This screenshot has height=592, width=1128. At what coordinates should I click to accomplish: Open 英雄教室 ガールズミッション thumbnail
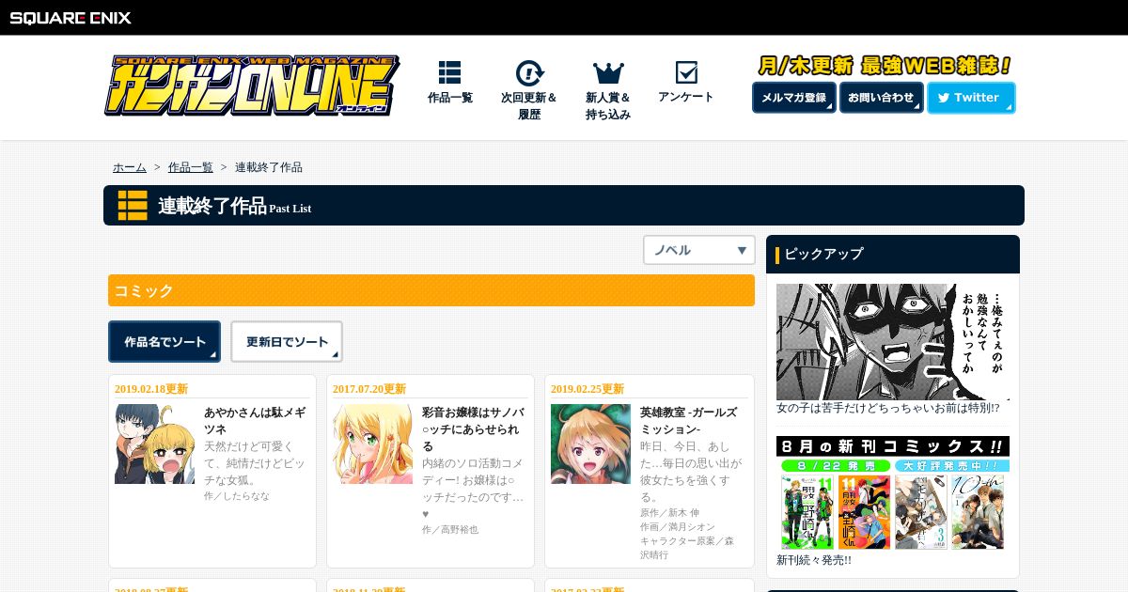pos(590,444)
